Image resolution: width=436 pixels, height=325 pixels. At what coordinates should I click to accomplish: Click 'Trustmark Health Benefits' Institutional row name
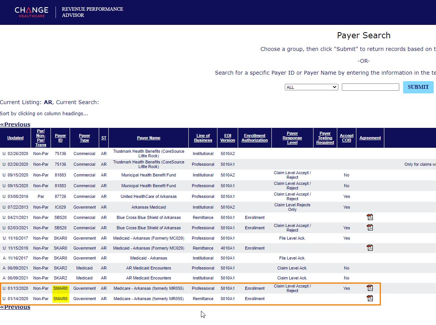pyautogui.click(x=149, y=154)
